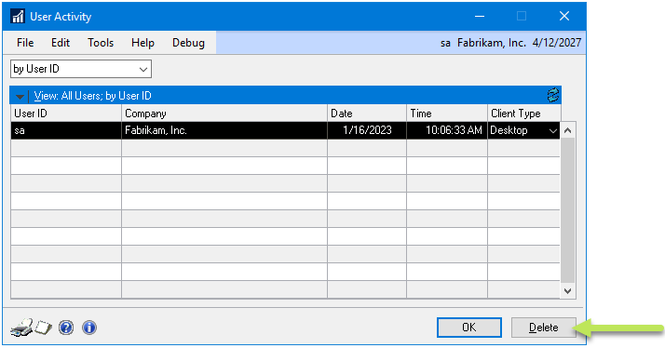Click the 10:06:33 AM time cell
This screenshot has width=665, height=348.
tap(447, 130)
